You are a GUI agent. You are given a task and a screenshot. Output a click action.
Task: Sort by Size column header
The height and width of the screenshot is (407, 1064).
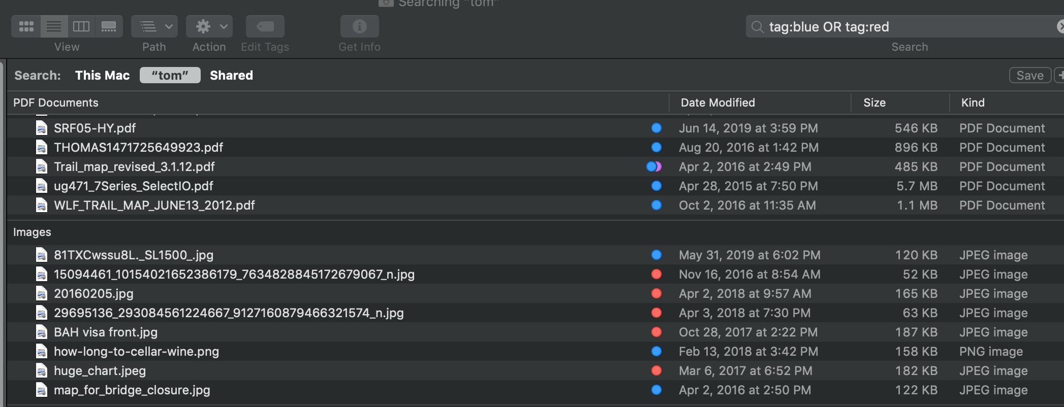[x=874, y=103]
